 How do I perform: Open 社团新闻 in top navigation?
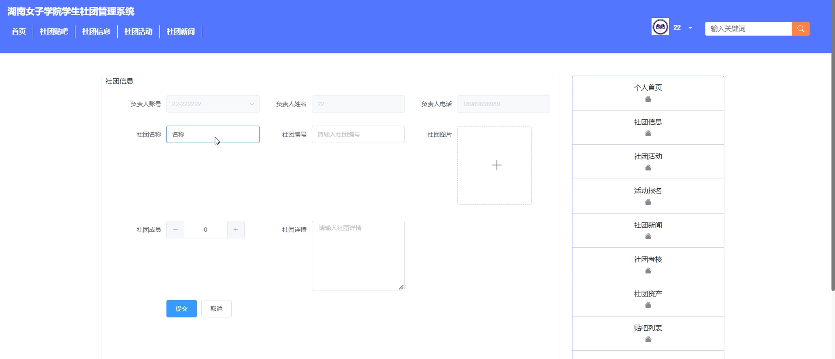(181, 31)
